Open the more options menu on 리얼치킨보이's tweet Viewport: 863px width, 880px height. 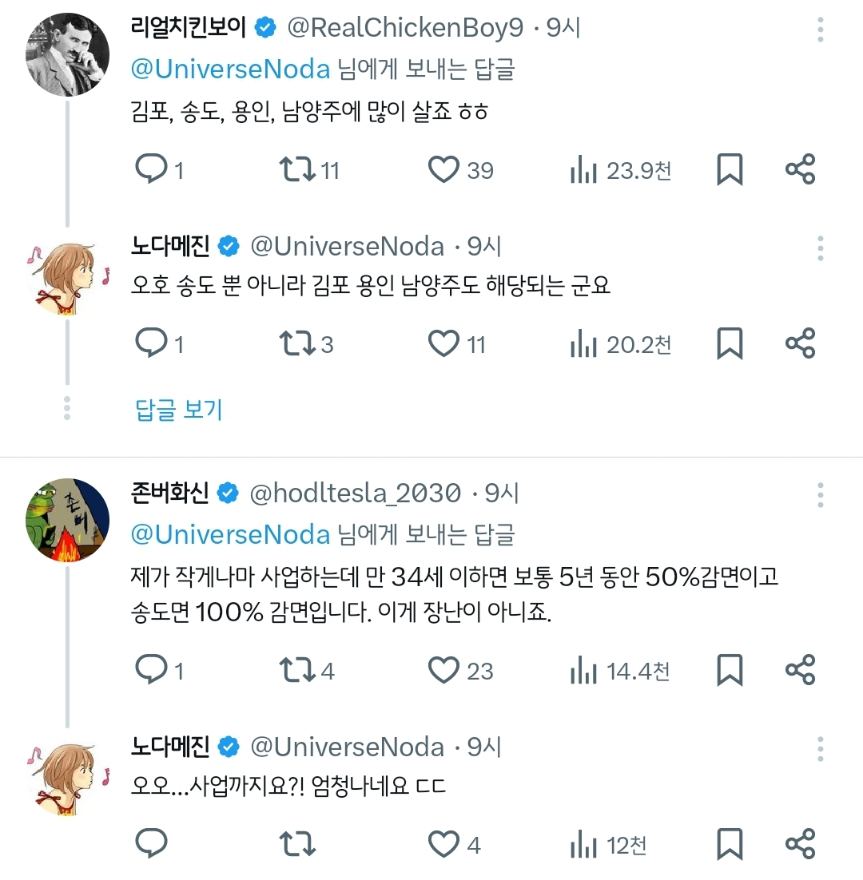click(819, 30)
